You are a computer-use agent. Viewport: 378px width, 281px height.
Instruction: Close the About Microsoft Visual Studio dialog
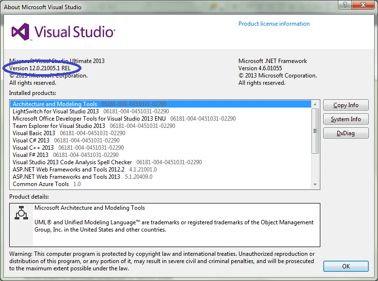pos(365,7)
